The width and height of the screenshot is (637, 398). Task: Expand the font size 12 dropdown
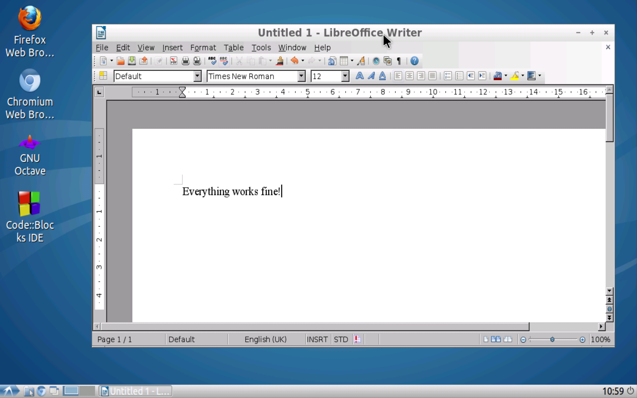345,76
